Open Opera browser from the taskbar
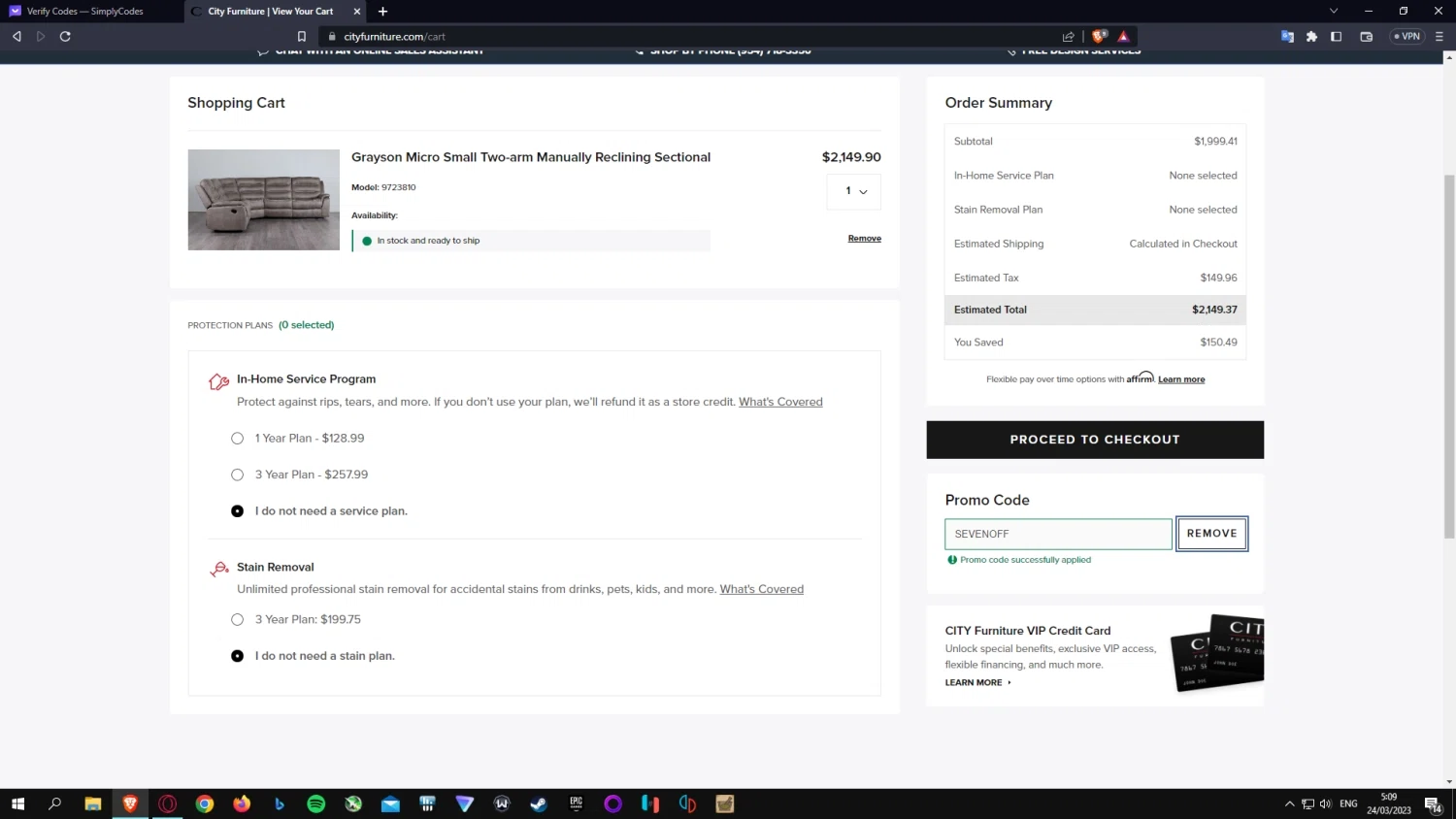The image size is (1456, 819). pos(167,803)
